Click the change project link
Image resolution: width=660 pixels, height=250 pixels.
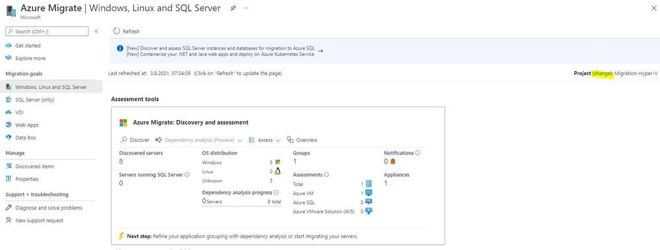(x=603, y=73)
